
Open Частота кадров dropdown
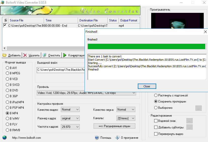point(70,127)
